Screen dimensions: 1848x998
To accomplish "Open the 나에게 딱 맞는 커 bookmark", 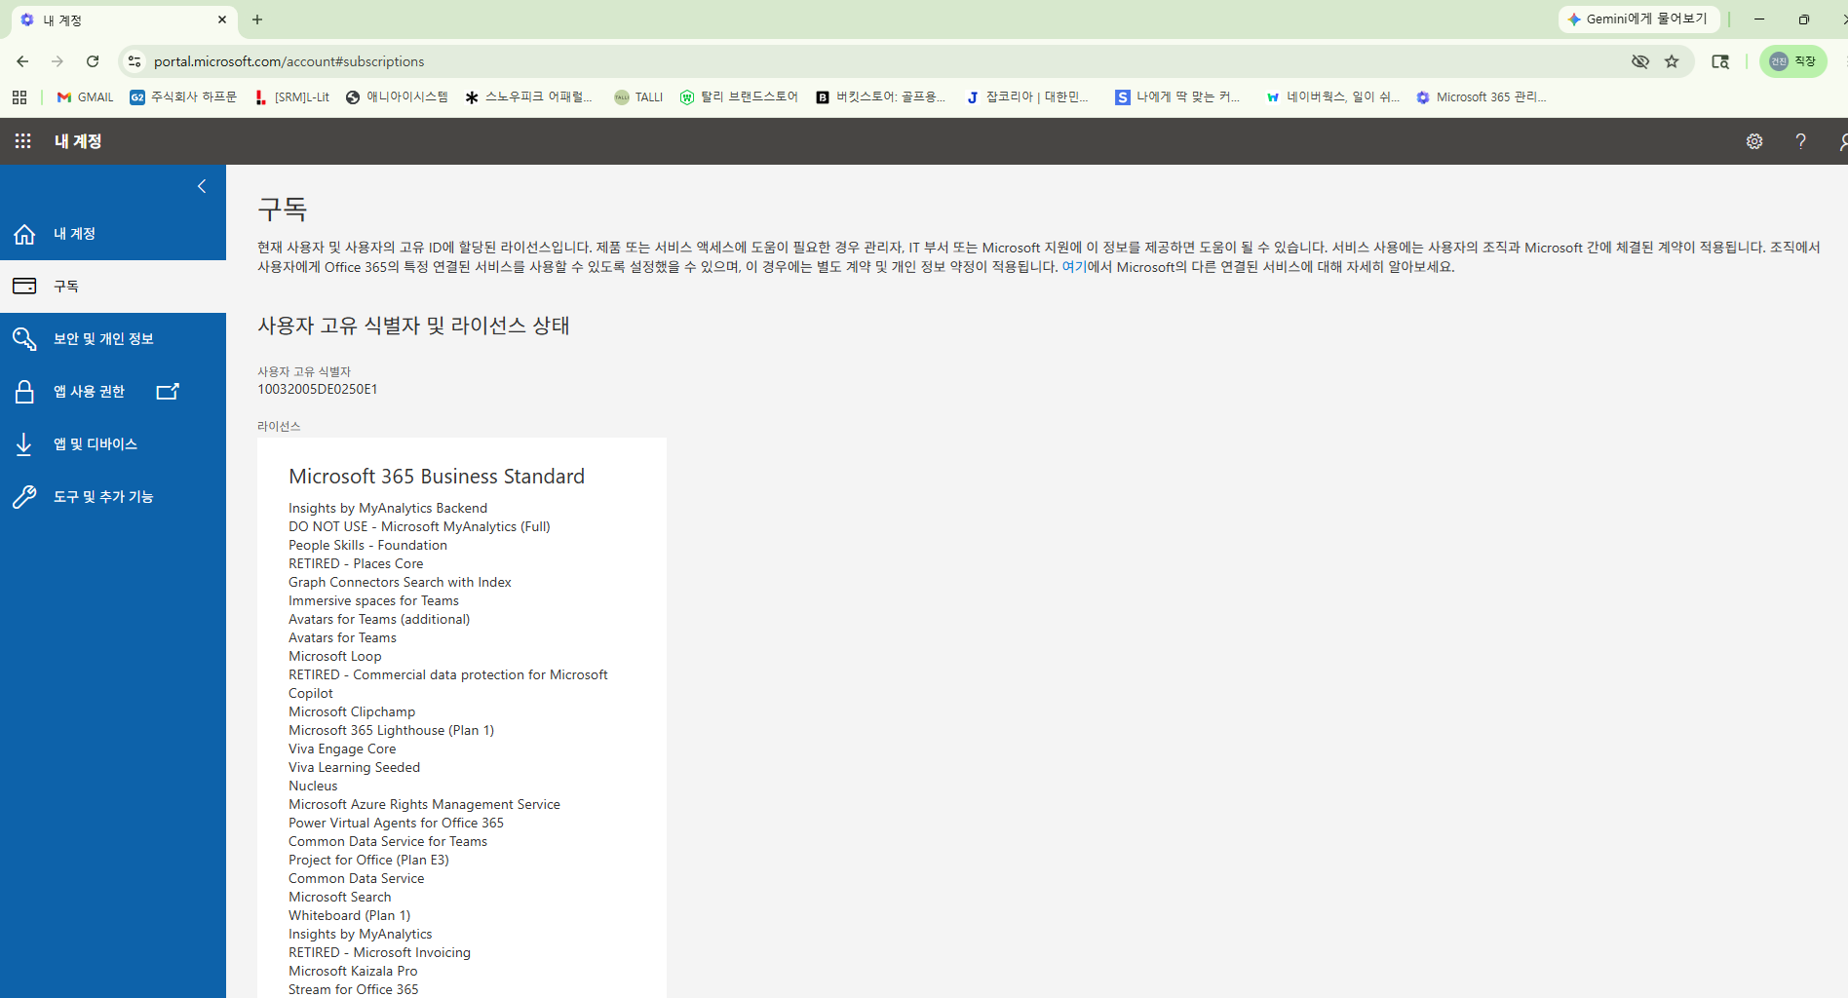I will pyautogui.click(x=1178, y=97).
